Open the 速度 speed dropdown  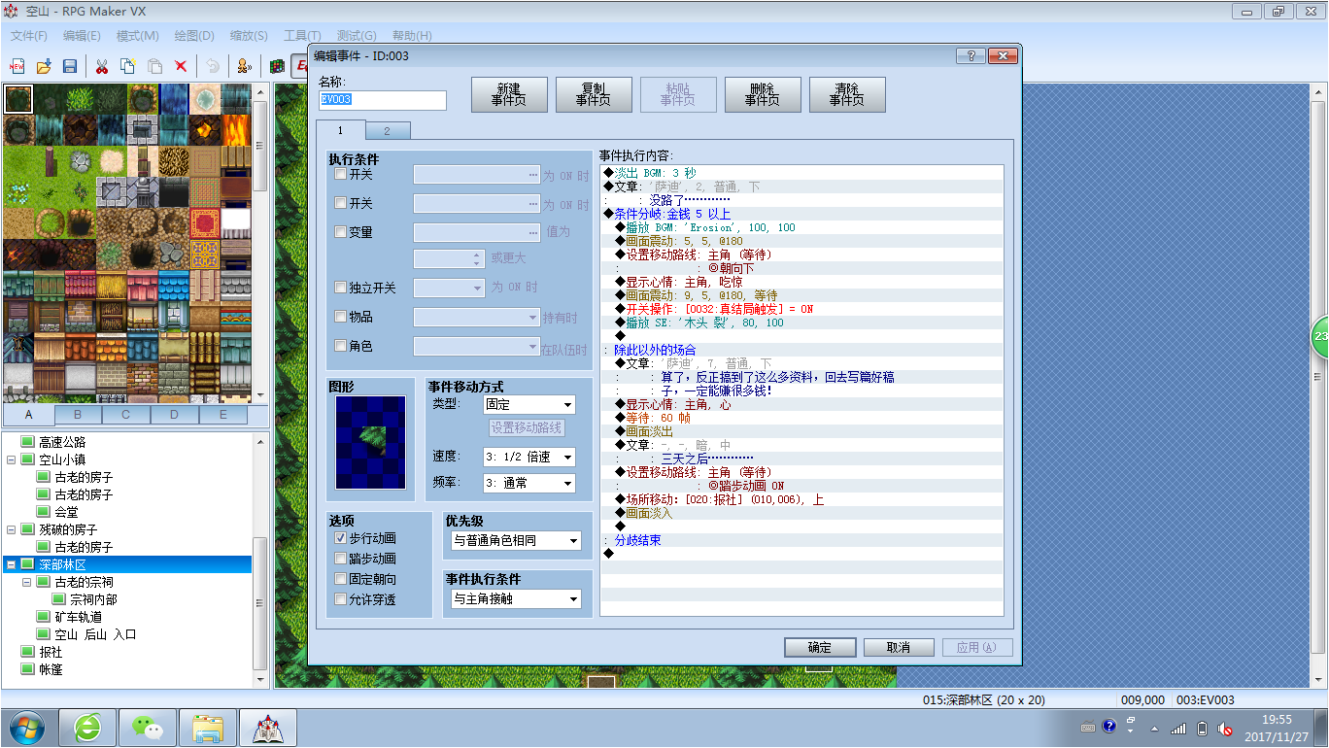point(528,457)
